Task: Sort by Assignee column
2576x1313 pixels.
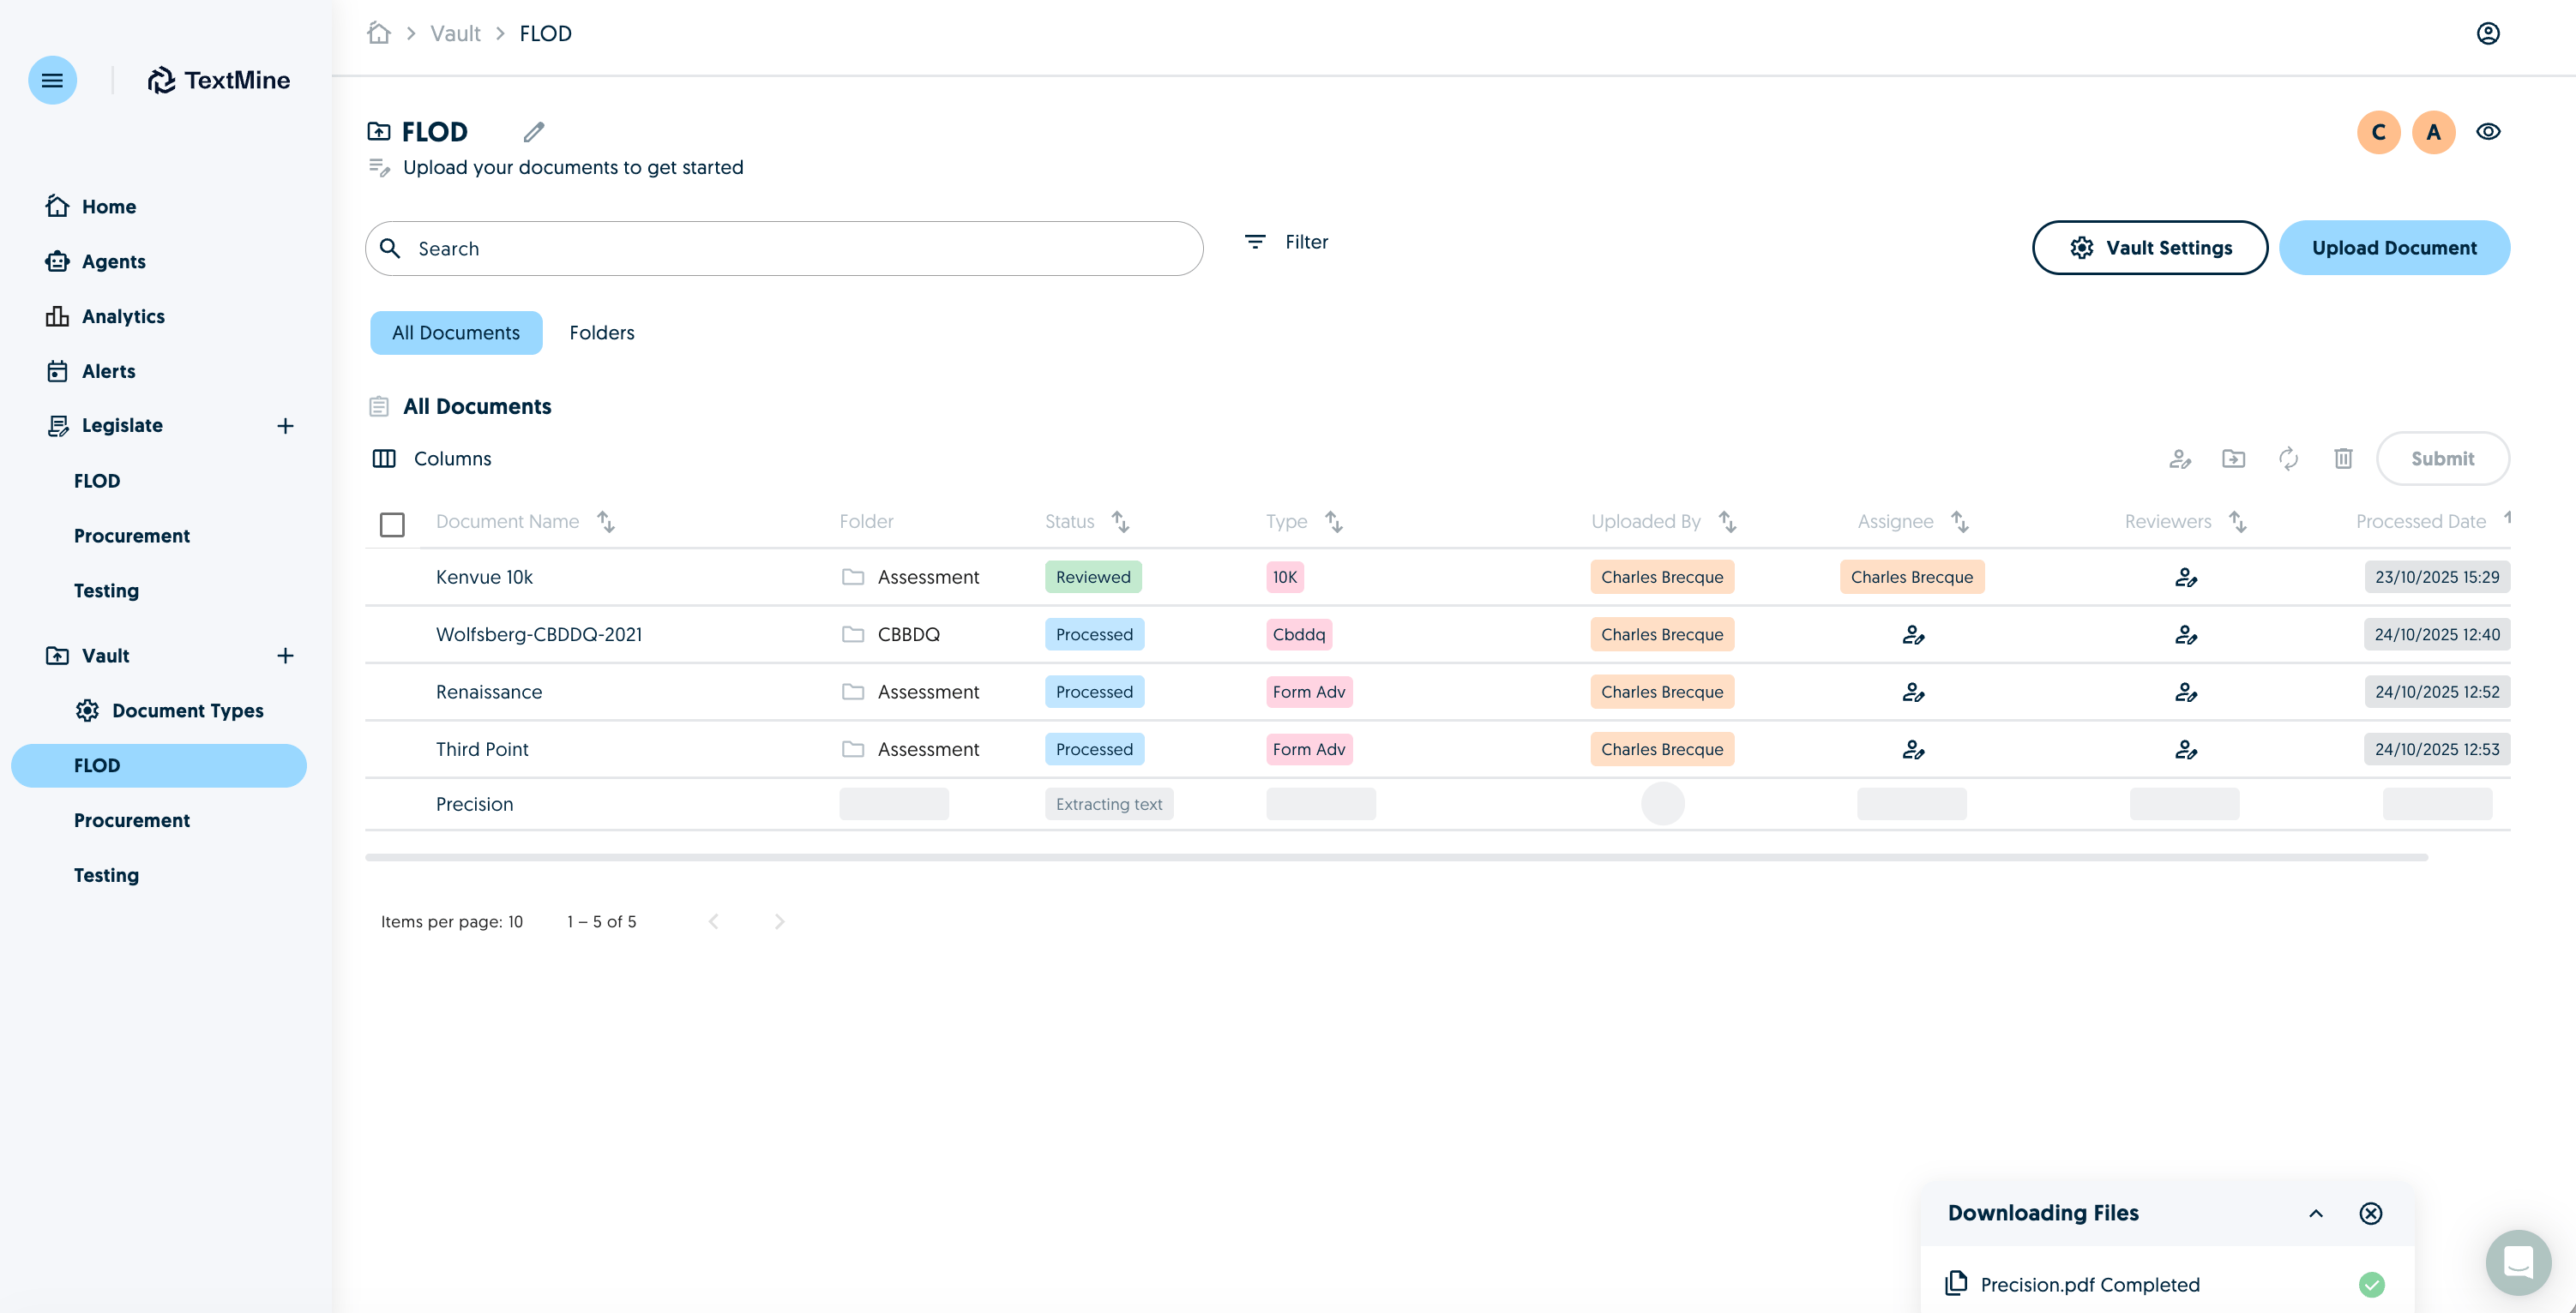Action: 1960,522
